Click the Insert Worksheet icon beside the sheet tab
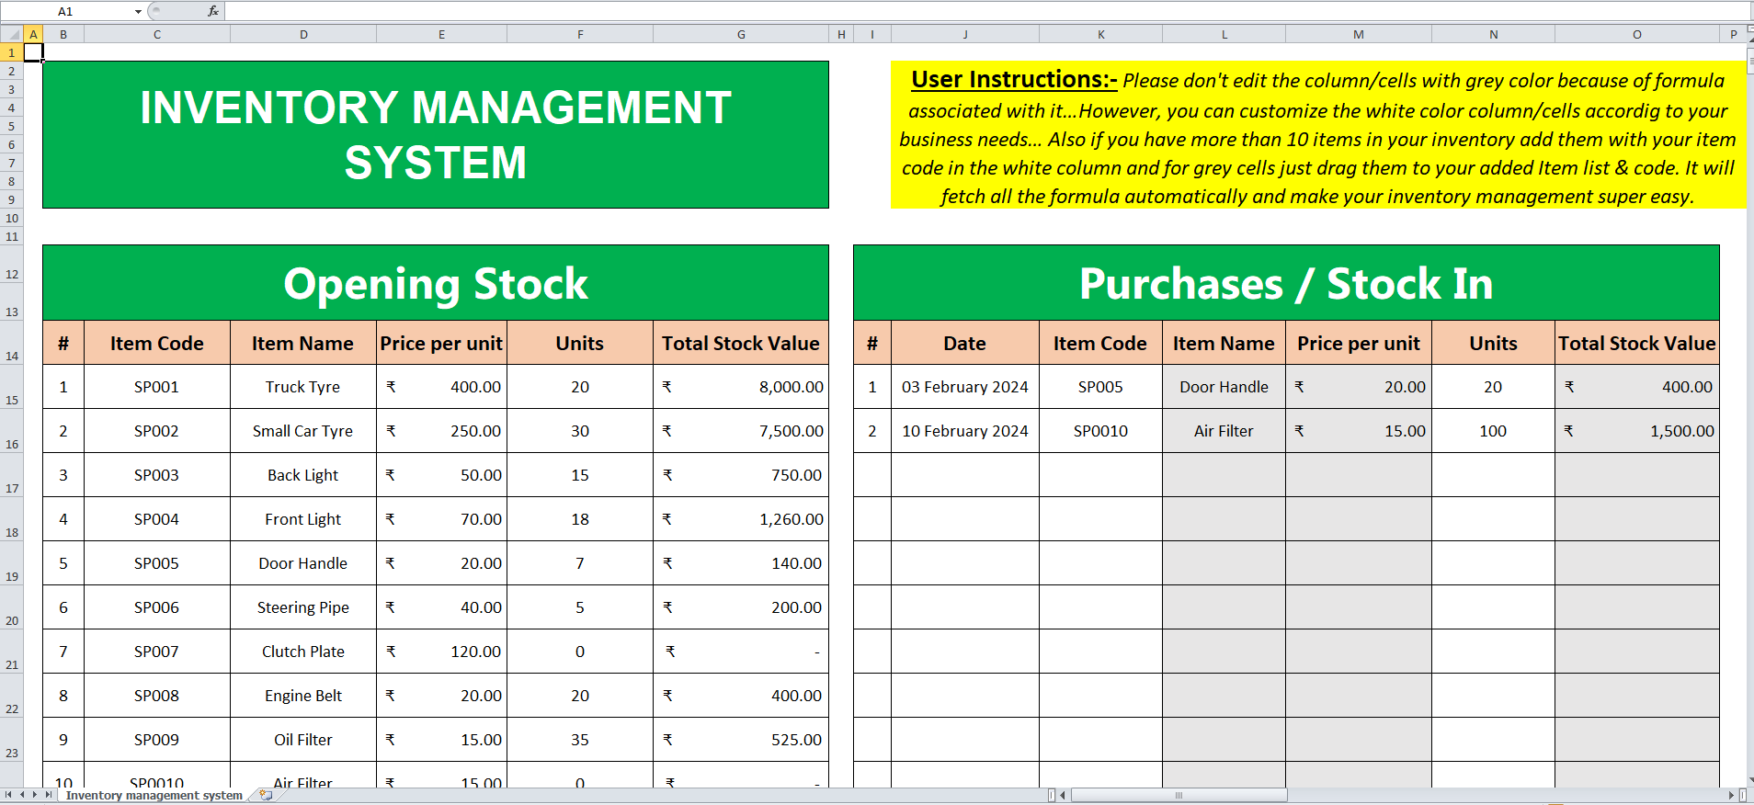 [267, 795]
